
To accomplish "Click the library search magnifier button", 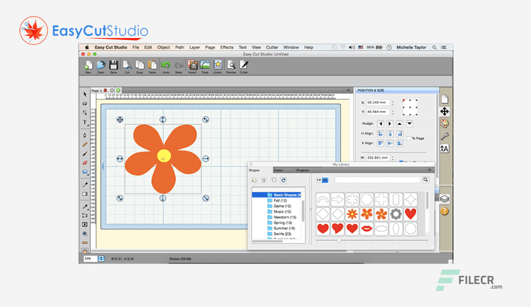I will click(426, 180).
